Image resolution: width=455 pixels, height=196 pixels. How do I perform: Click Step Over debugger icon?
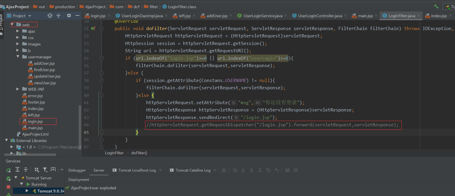point(235,170)
